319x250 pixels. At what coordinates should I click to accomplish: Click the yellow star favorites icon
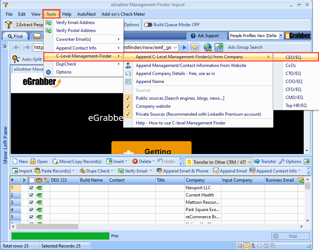coord(195,48)
